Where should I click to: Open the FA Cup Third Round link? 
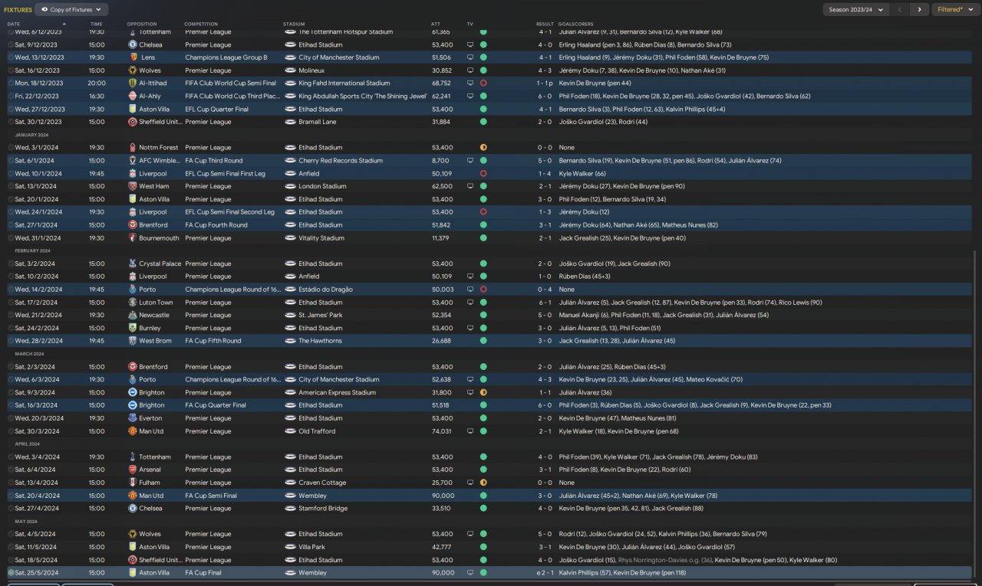point(213,161)
